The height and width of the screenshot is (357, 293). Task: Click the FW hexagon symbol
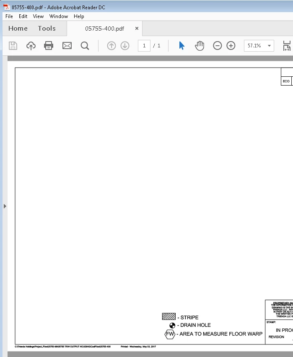170,334
